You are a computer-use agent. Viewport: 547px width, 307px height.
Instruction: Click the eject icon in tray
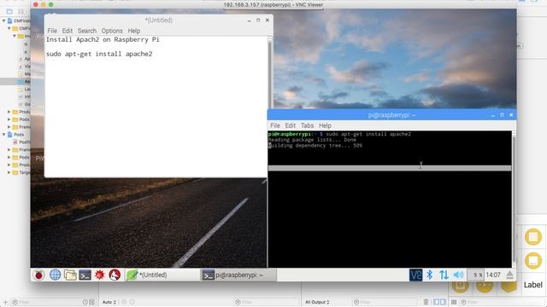point(509,275)
